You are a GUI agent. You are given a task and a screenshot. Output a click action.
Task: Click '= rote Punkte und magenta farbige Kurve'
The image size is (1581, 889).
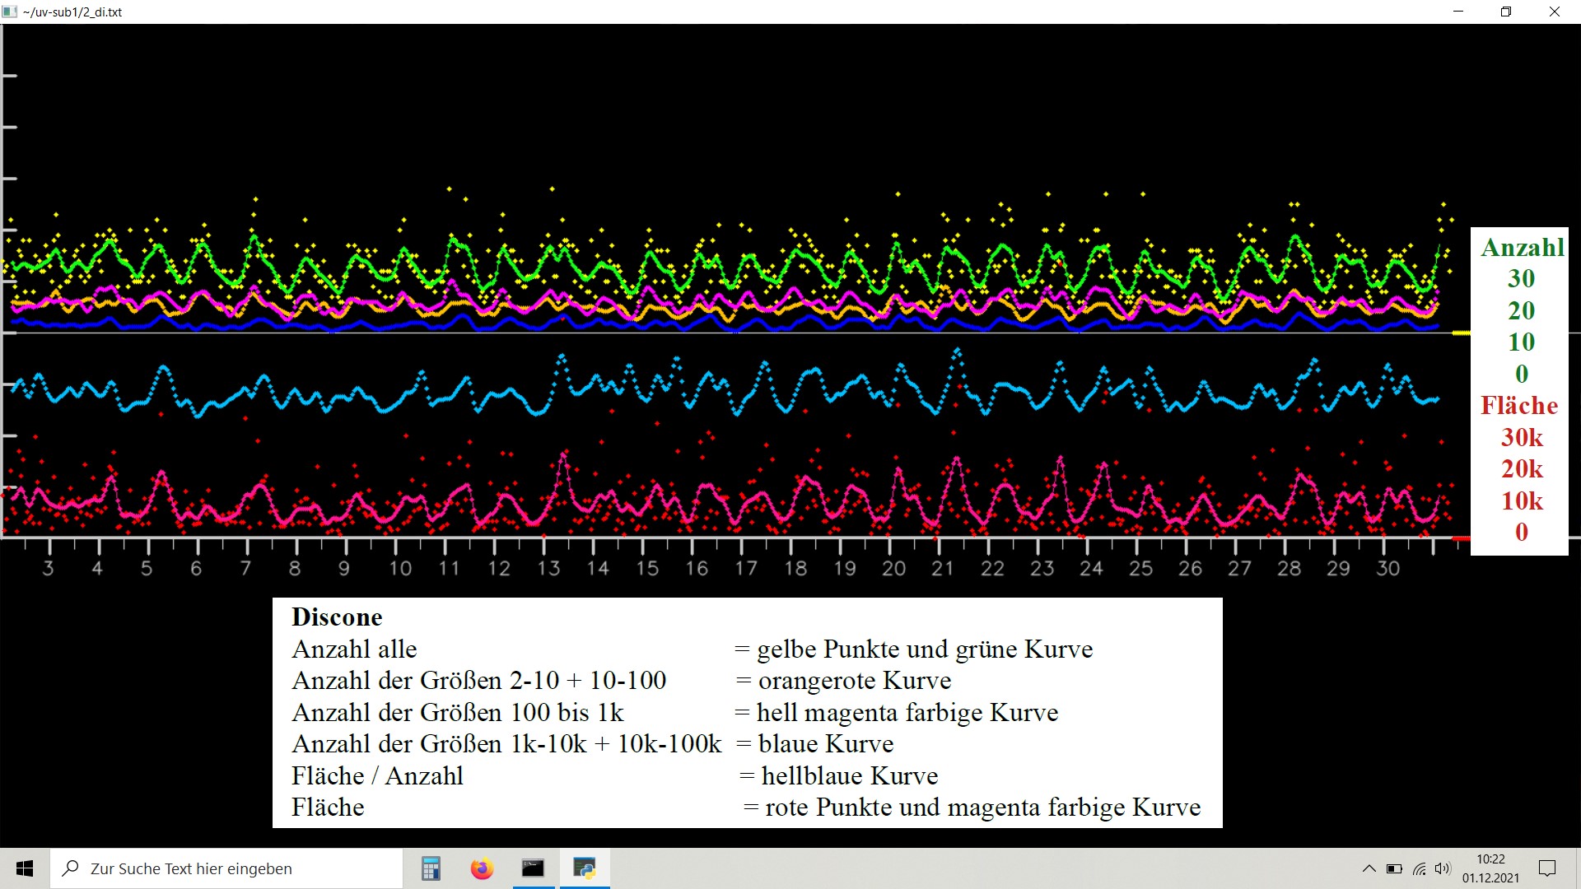click(x=972, y=808)
